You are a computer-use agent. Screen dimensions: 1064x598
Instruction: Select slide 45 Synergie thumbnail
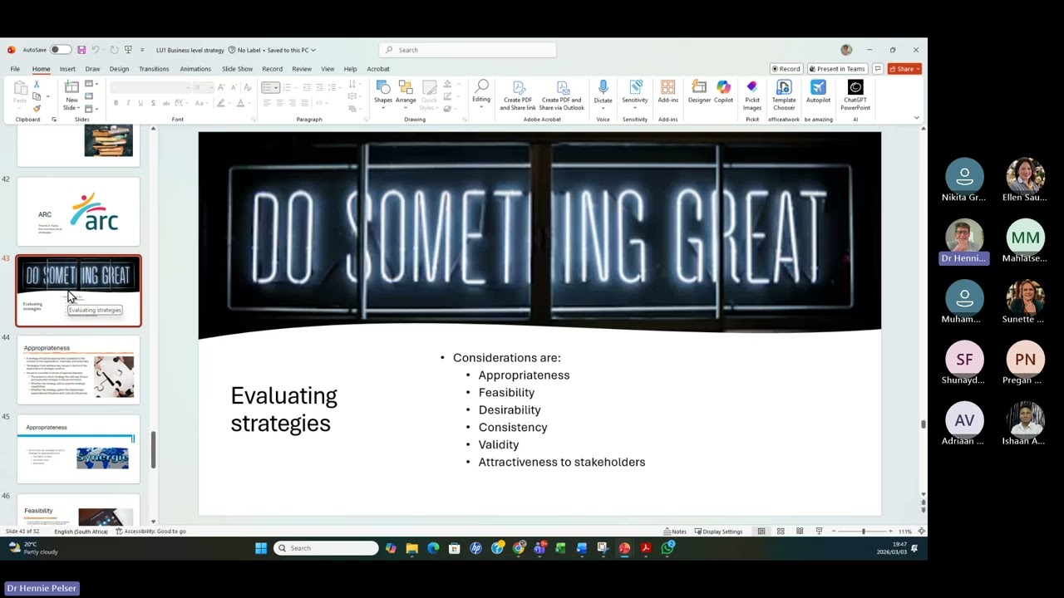click(78, 449)
